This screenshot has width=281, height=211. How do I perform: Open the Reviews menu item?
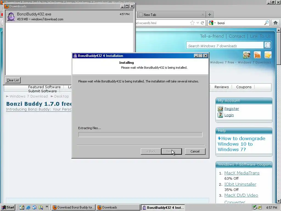coord(221,87)
